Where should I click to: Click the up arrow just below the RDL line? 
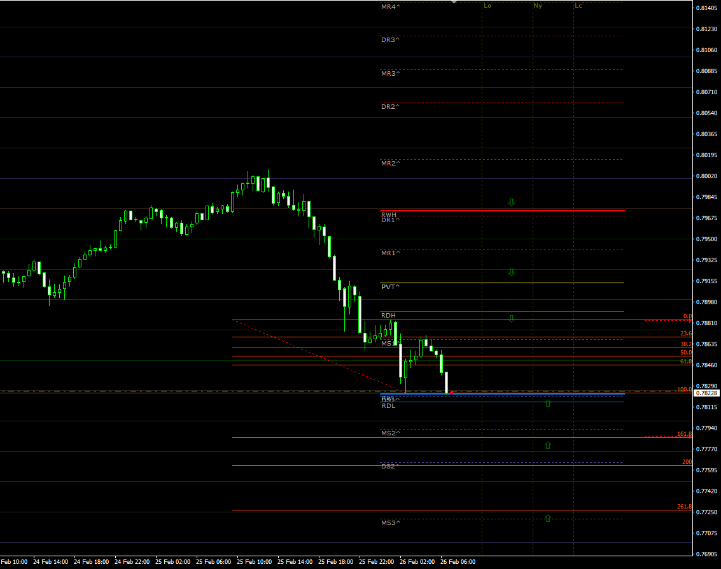548,403
